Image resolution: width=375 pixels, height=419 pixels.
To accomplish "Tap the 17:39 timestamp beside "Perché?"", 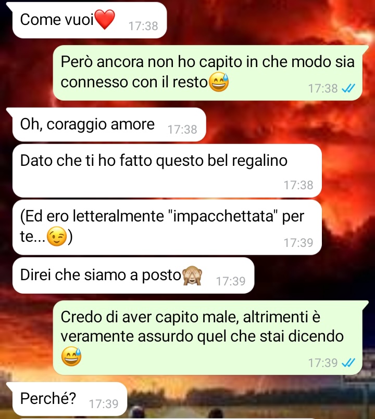I will 104,404.
